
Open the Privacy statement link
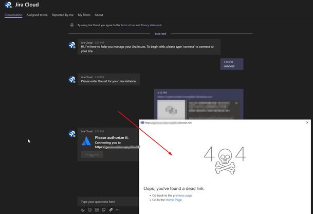coord(151,25)
